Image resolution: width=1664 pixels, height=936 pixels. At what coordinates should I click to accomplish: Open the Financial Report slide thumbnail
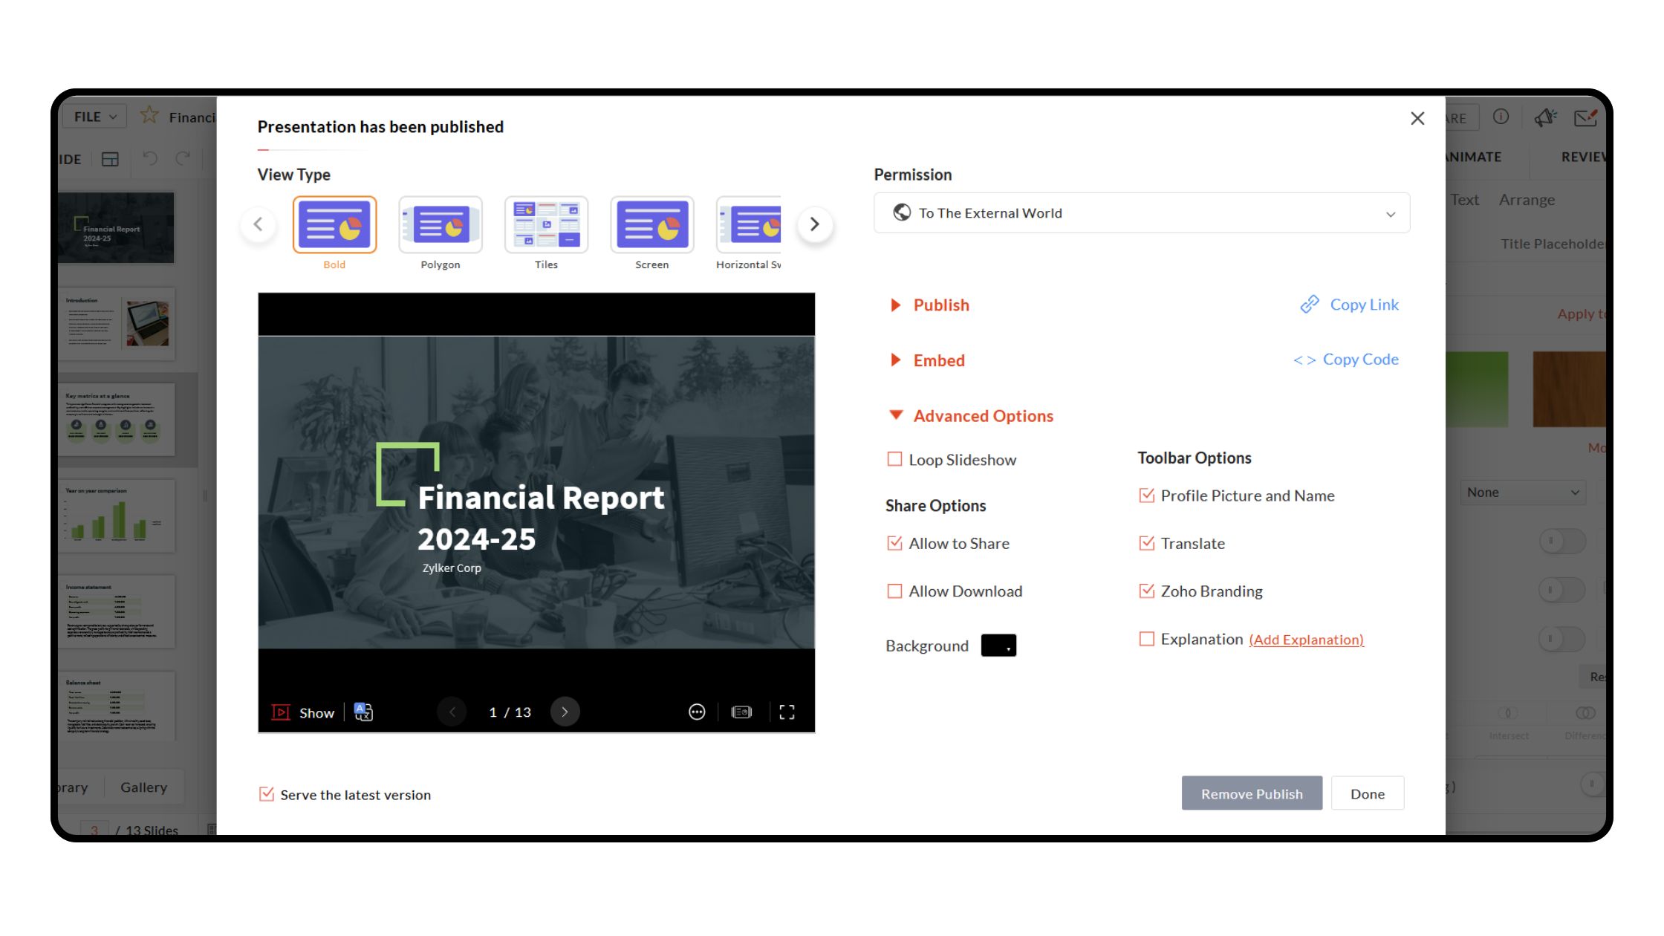[117, 227]
